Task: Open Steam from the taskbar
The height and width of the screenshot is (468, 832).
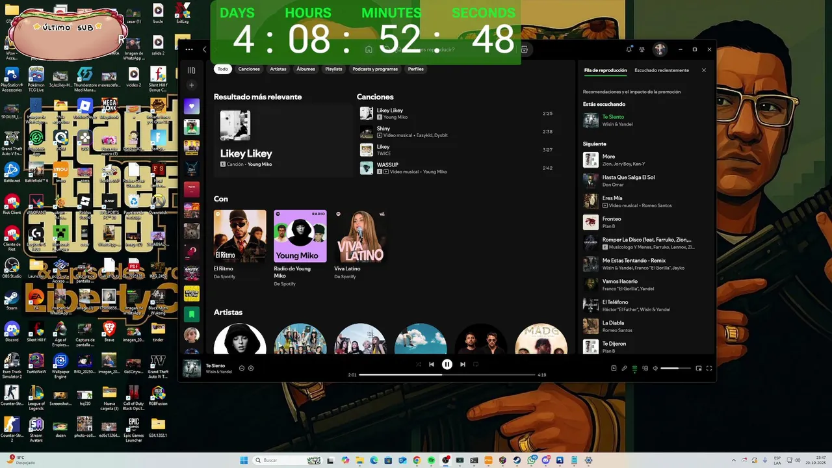Action: pos(517,460)
